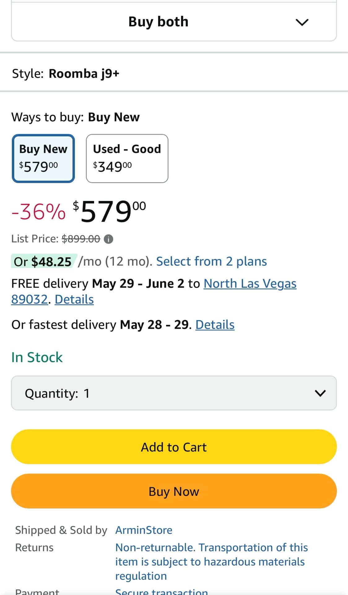Screen dimensions: 348x595
Task: Open the Quantity selector
Action: click(174, 393)
